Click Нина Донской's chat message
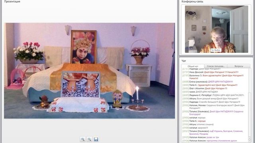 click(x=210, y=72)
